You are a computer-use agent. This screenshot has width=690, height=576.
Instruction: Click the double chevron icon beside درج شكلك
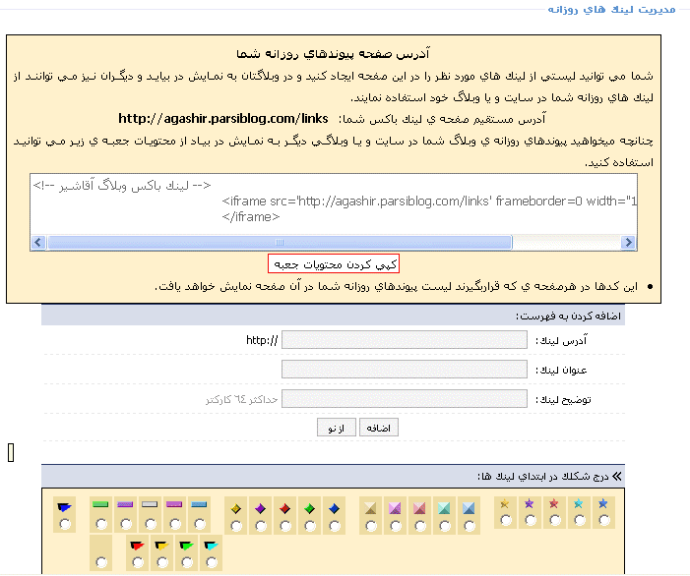[617, 477]
